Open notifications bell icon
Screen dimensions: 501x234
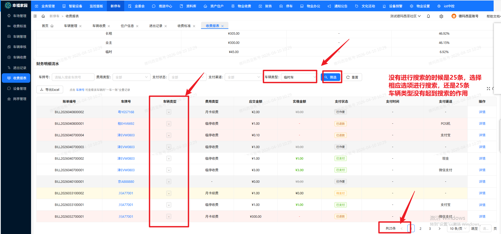[428, 16]
